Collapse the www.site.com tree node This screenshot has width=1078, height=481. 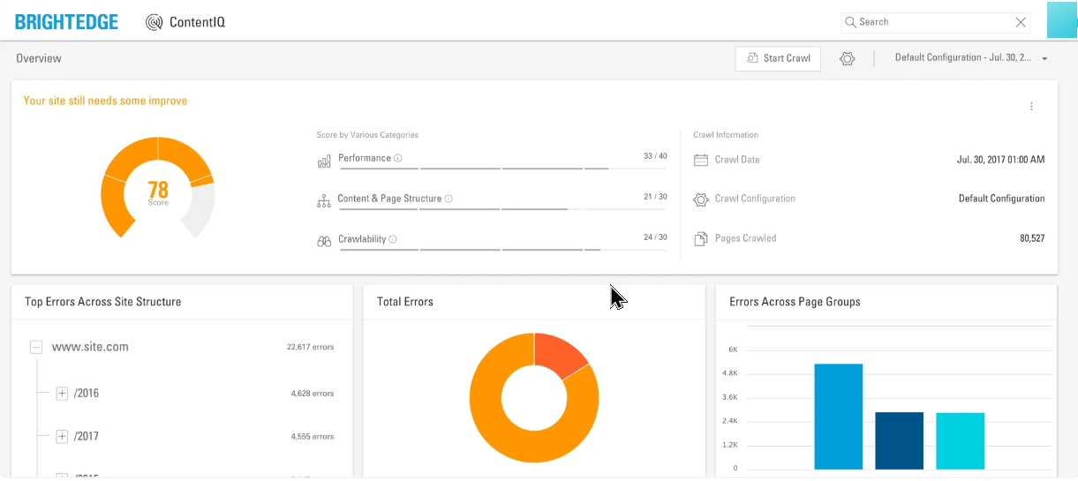click(36, 348)
